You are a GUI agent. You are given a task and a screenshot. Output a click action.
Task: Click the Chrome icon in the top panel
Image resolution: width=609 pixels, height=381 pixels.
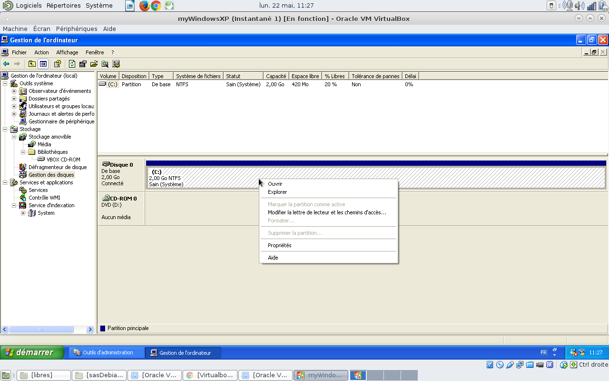point(156,6)
